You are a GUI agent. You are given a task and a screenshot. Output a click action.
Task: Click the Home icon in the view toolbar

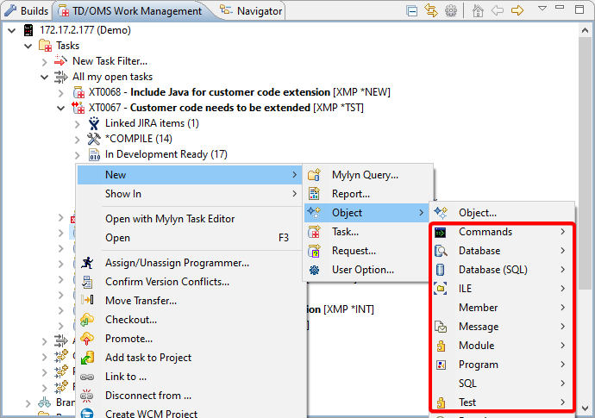[479, 11]
